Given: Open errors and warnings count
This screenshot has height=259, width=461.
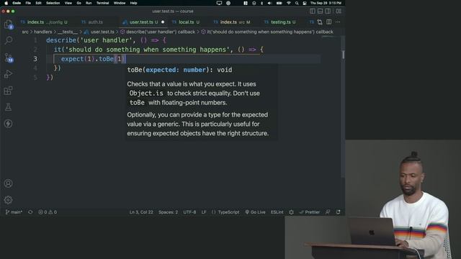Looking at the screenshot, I should [48, 212].
